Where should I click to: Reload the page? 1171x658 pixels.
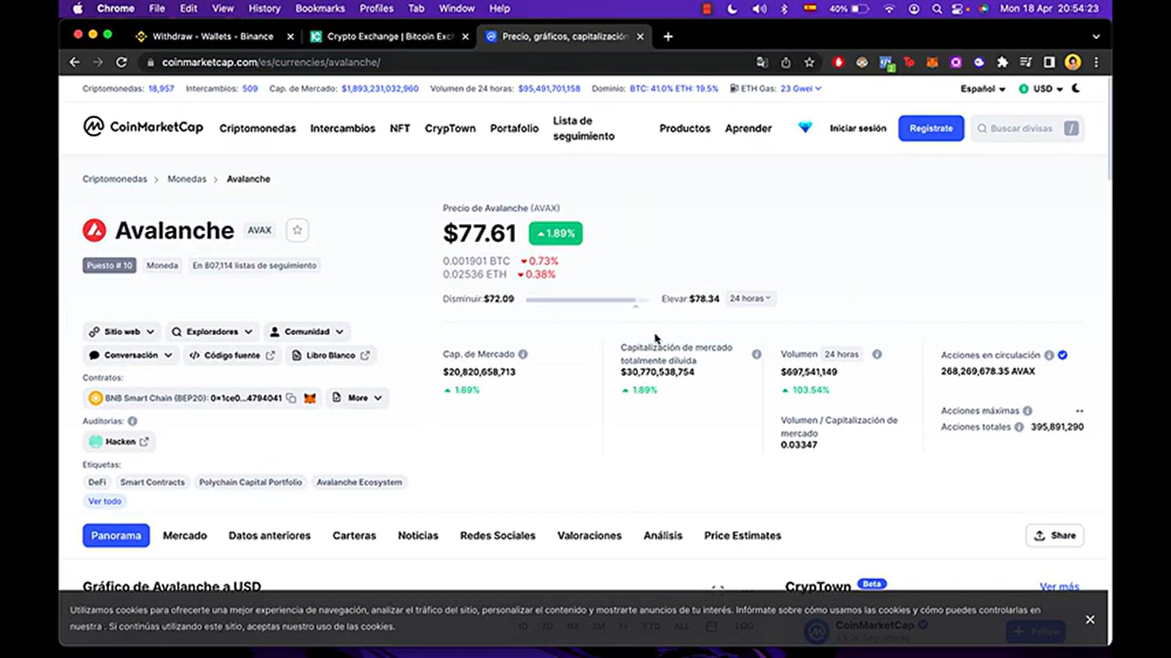pyautogui.click(x=121, y=62)
